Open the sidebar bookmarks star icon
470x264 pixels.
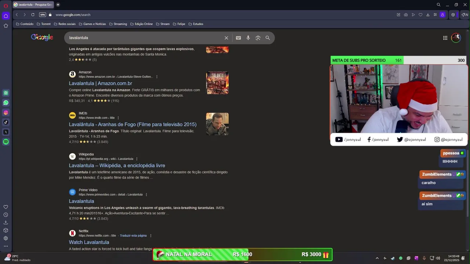click(6, 26)
